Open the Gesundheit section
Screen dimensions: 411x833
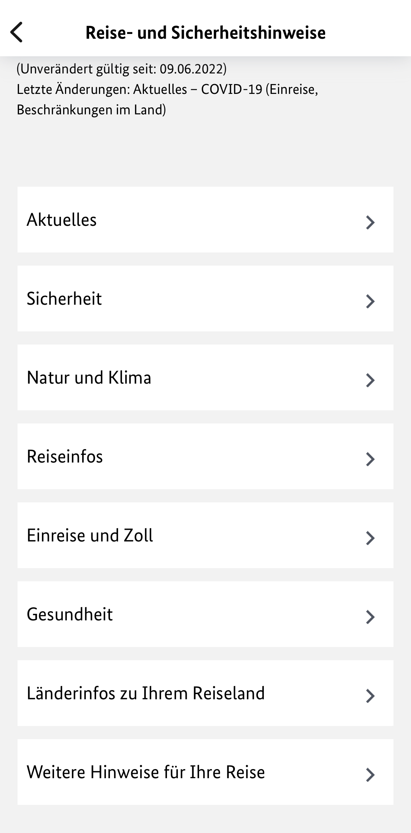70,615
